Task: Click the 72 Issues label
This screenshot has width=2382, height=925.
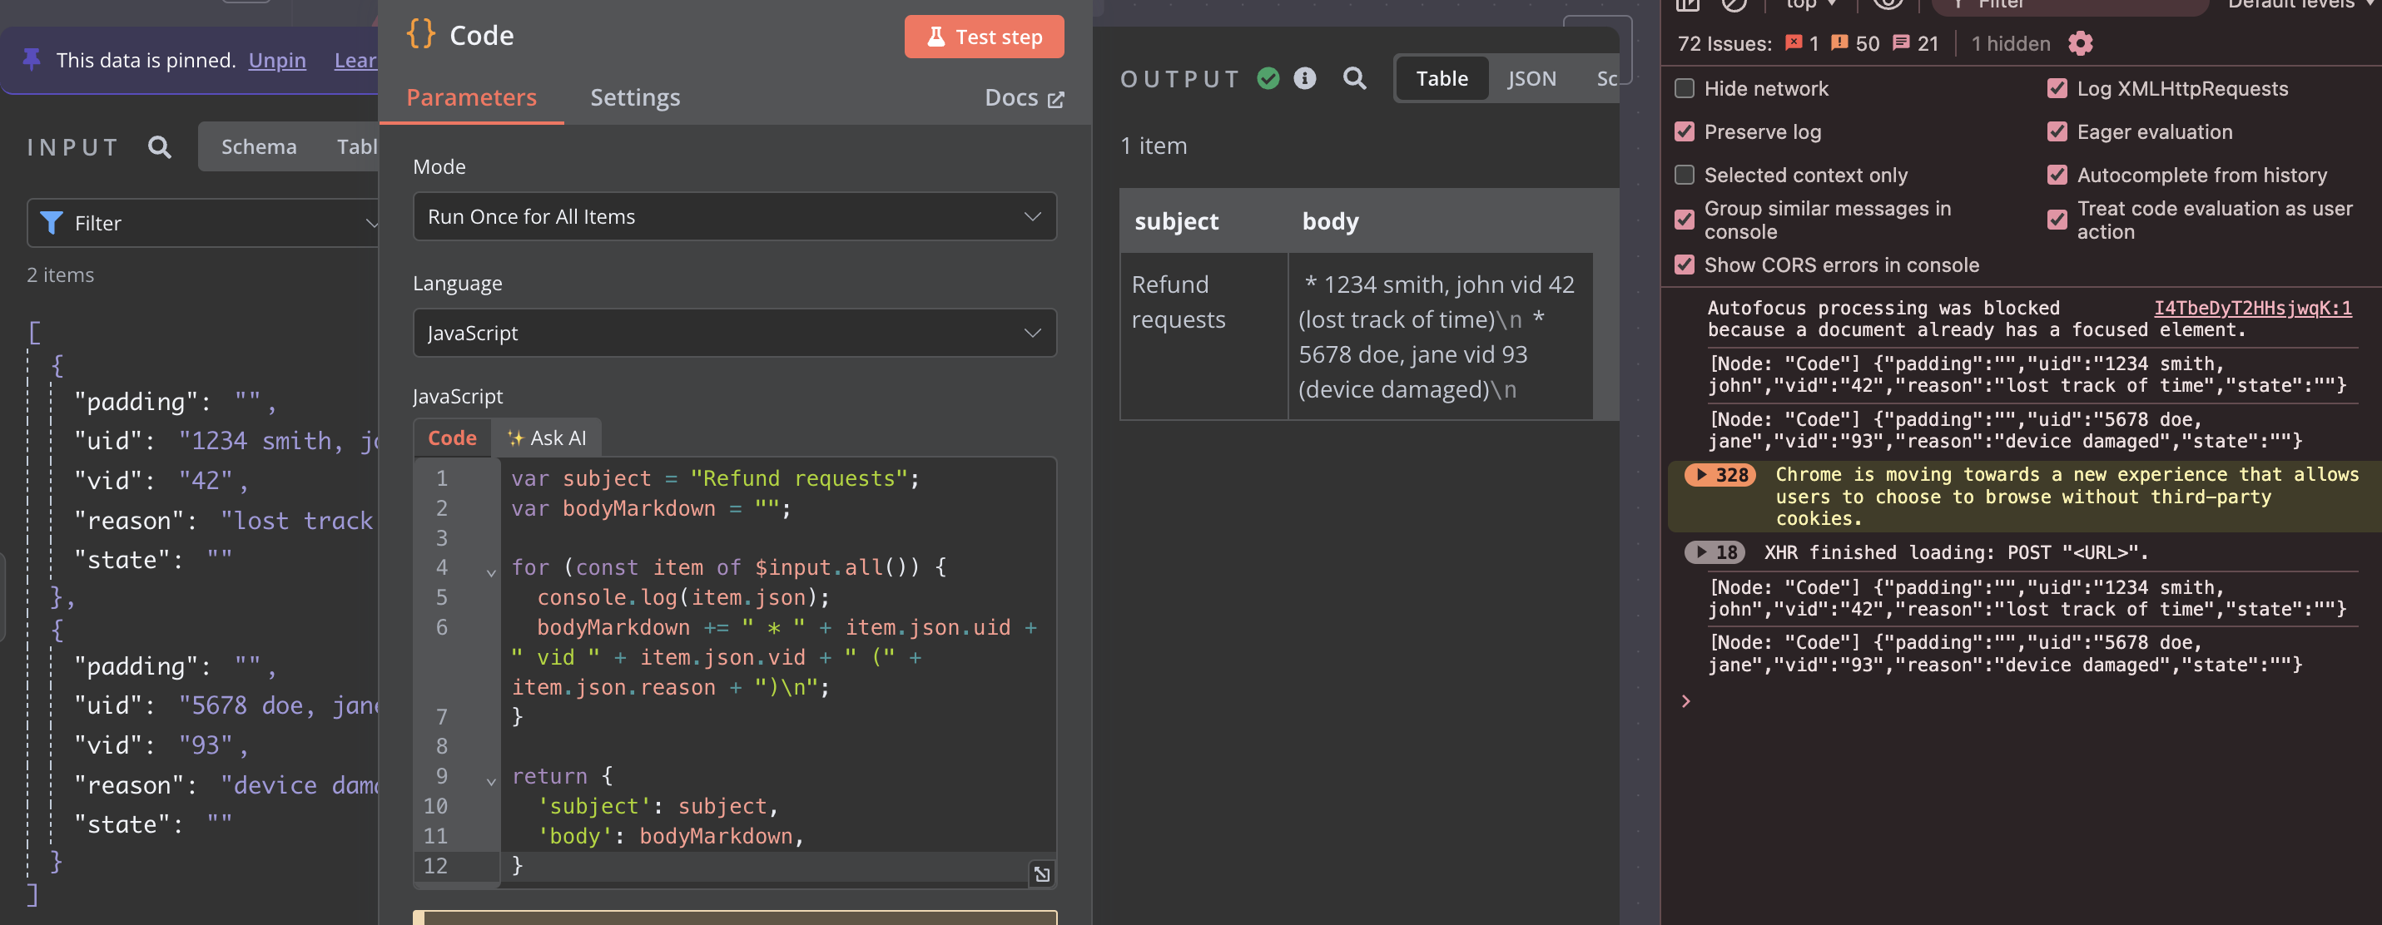Action: (1724, 43)
